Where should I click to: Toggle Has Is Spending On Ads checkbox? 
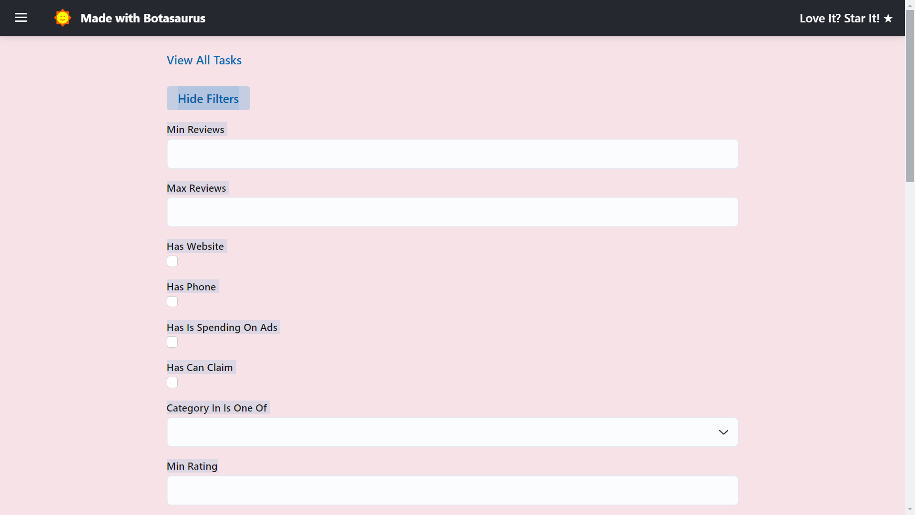[x=172, y=342]
